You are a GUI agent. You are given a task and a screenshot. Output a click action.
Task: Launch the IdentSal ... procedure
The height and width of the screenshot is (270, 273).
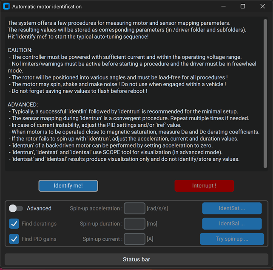point(232,224)
